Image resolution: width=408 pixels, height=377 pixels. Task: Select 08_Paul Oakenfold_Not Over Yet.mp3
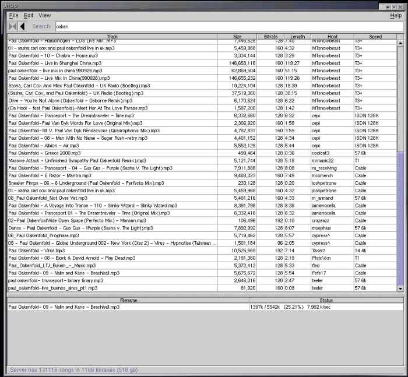(x=202, y=198)
